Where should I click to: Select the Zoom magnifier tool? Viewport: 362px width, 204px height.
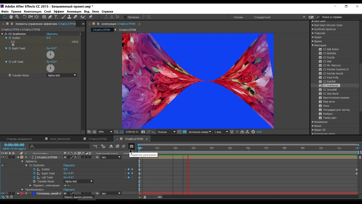click(17, 17)
